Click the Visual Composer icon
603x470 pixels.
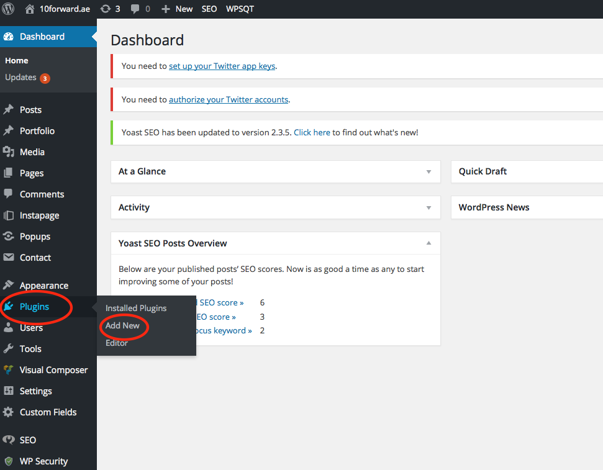(x=9, y=369)
